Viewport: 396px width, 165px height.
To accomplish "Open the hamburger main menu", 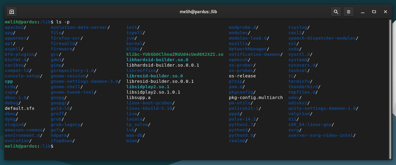I will (348, 12).
